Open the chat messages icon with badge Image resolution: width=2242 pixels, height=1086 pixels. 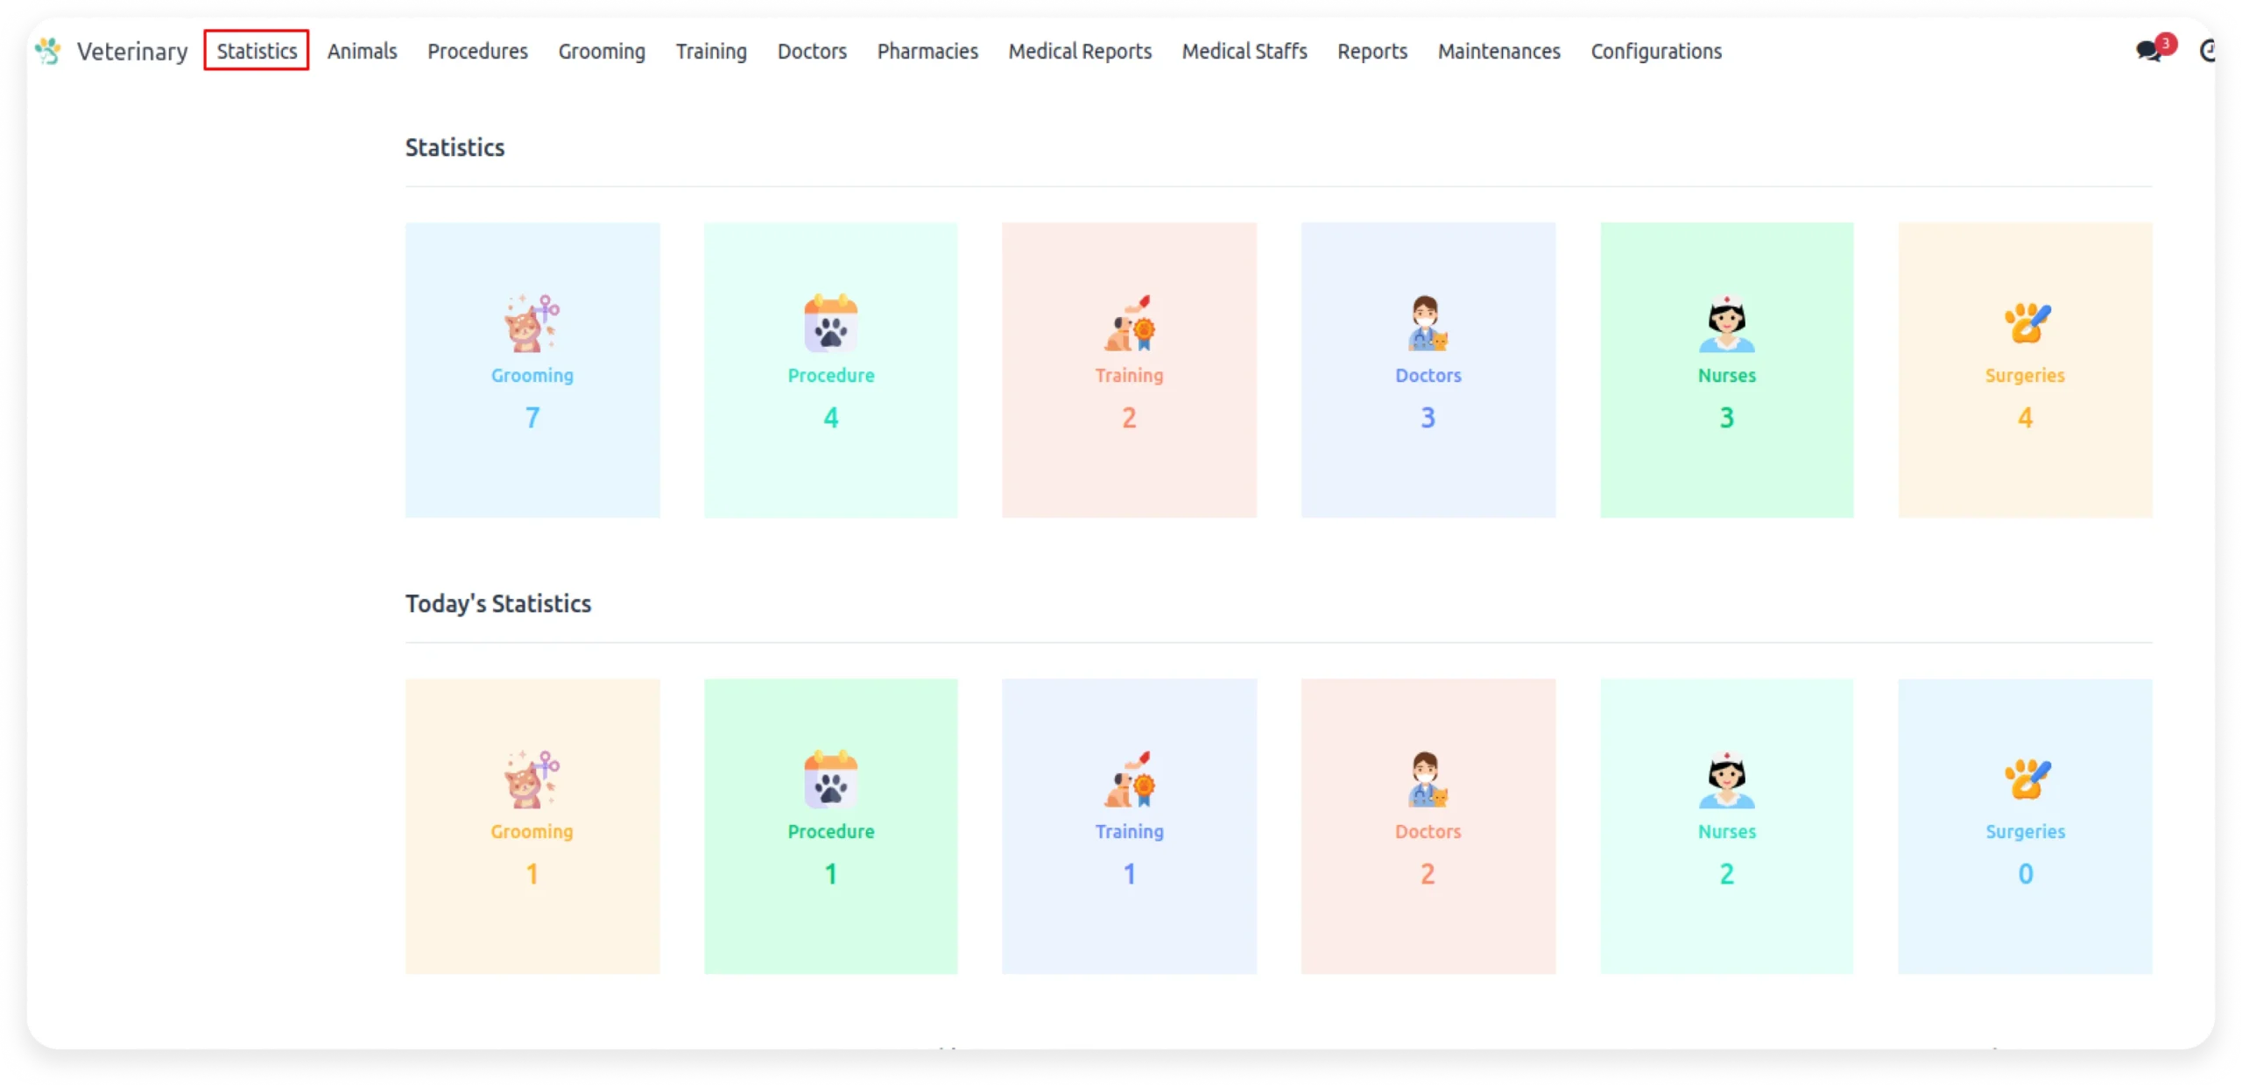coord(2147,51)
